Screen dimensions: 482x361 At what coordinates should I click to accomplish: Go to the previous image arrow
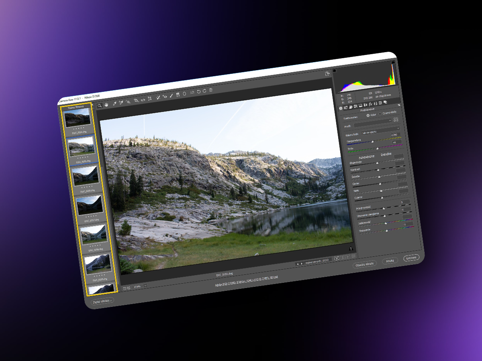(x=298, y=264)
